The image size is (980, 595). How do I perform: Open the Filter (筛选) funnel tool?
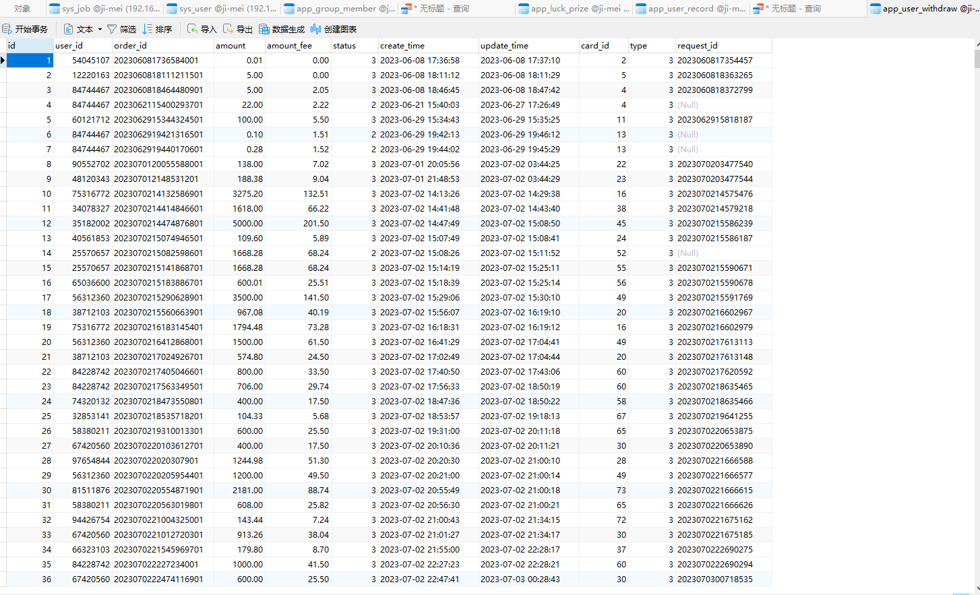tap(112, 29)
